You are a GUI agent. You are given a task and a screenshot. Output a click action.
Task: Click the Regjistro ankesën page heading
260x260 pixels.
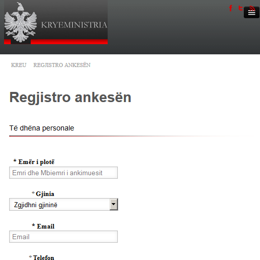pos(70,97)
